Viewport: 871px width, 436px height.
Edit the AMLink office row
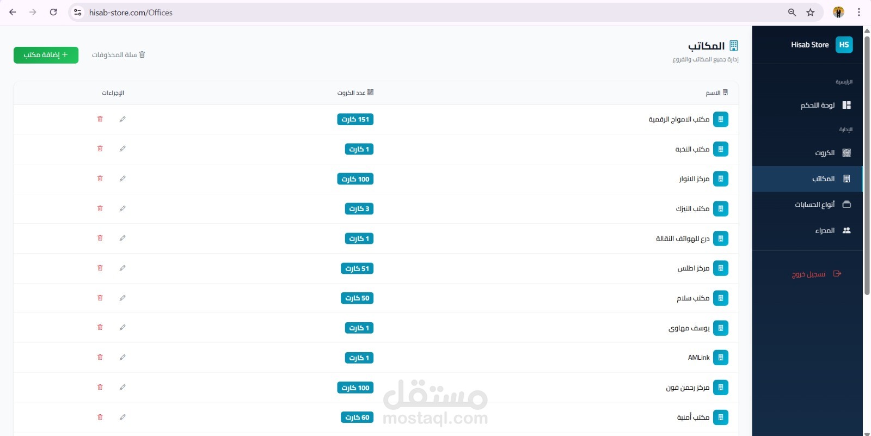[122, 357]
